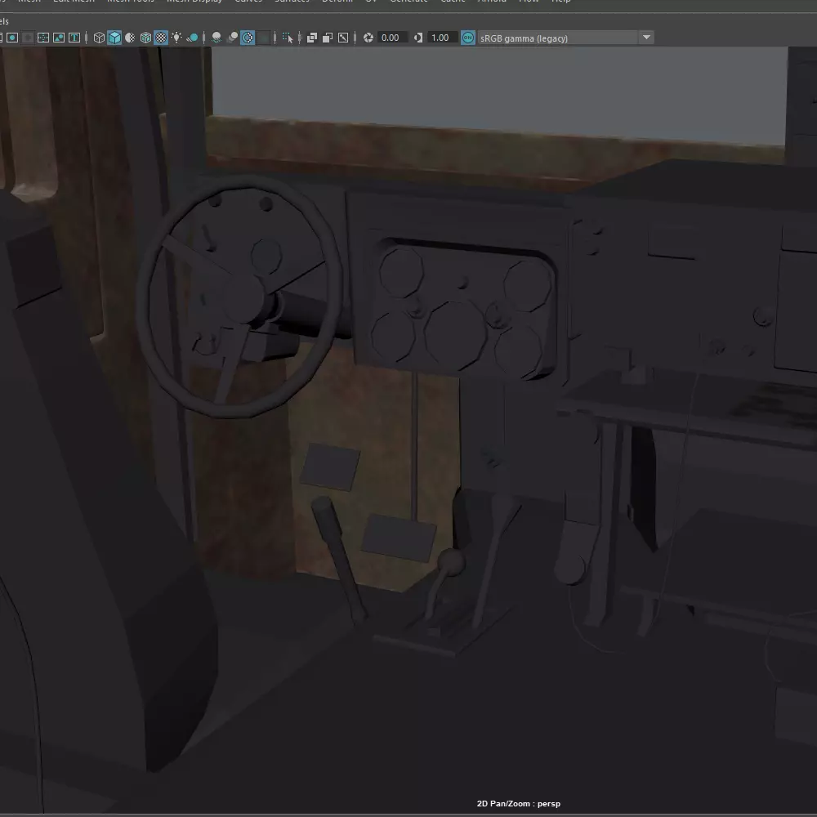Toggle Screen Space Ambient Occlusion icon
817x817 pixels.
point(217,38)
